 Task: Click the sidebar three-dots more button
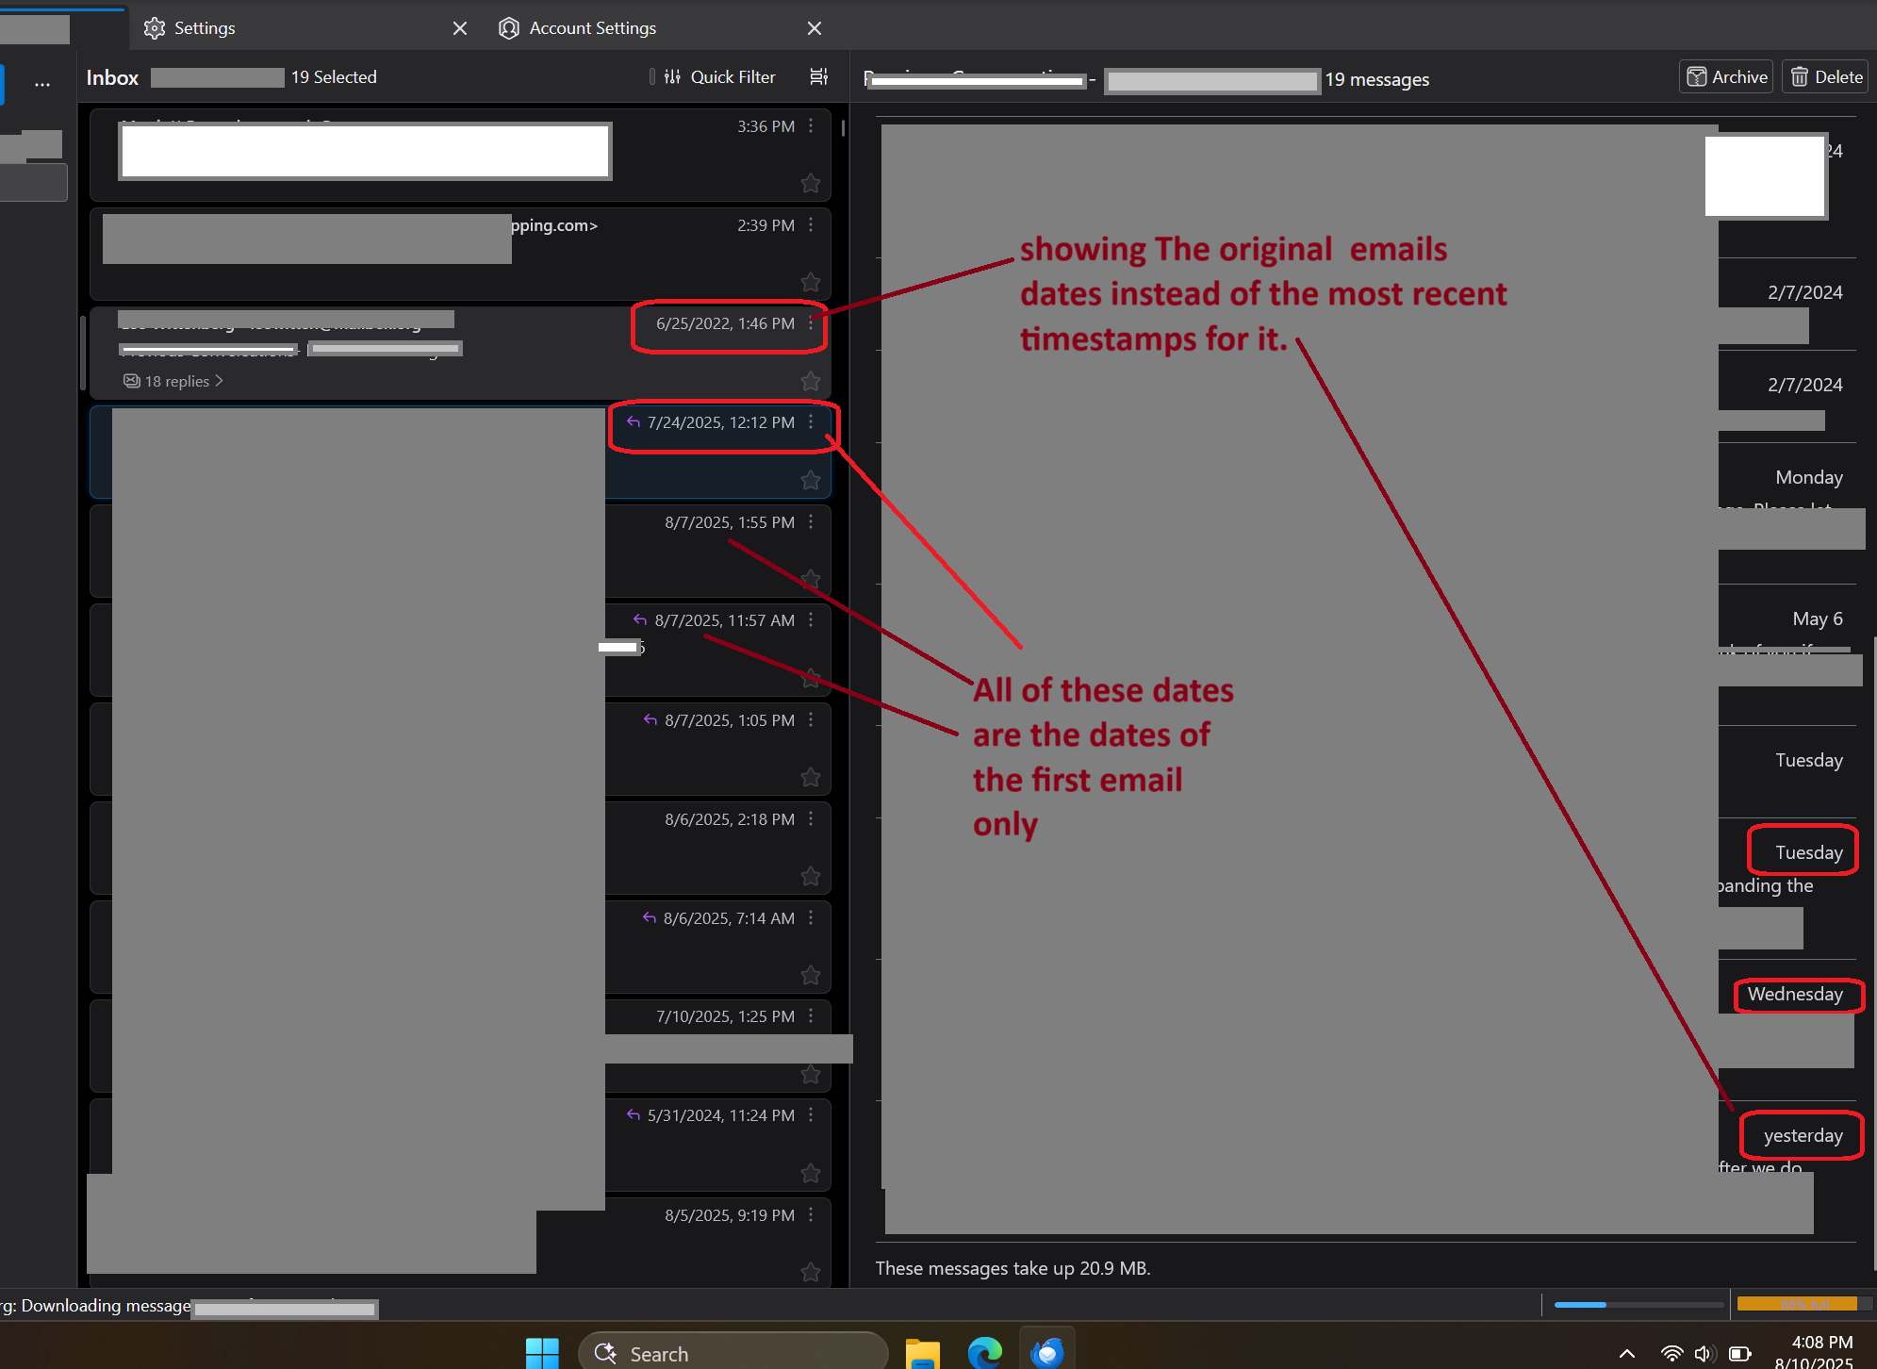(x=42, y=84)
